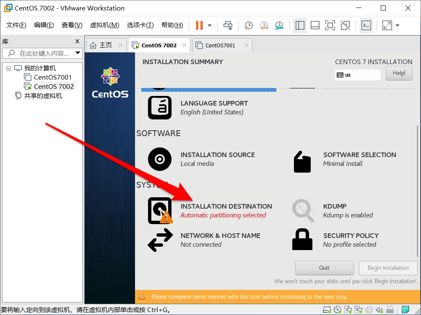Image resolution: width=421 pixels, height=315 pixels.
Task: Open INSTALLATION SOURCE disc icon
Action: (x=160, y=159)
